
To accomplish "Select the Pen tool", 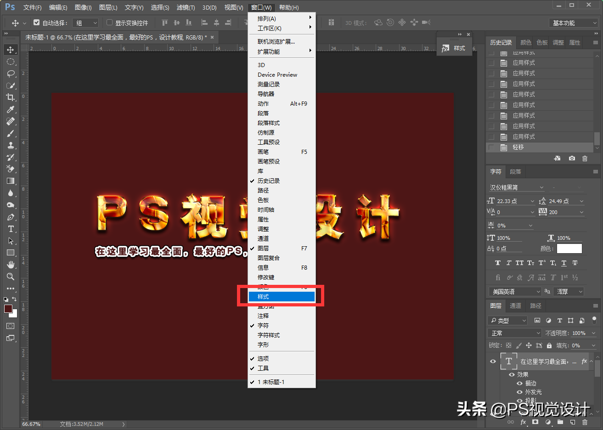I will [x=11, y=217].
